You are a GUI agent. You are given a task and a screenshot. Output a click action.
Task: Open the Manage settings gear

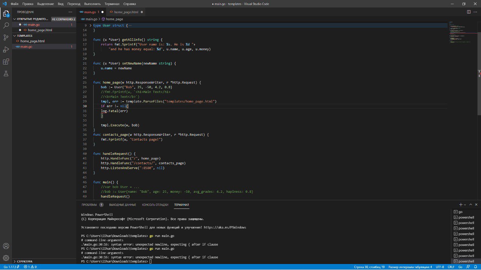coord(6,258)
